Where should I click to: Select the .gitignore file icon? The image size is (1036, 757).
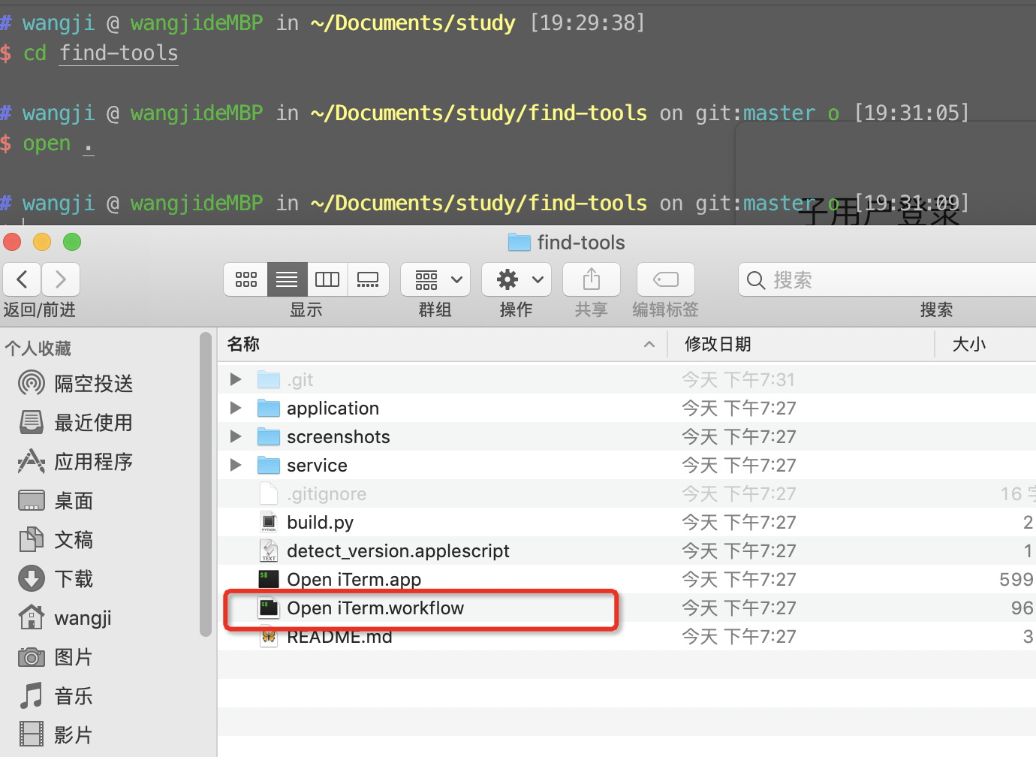[269, 493]
